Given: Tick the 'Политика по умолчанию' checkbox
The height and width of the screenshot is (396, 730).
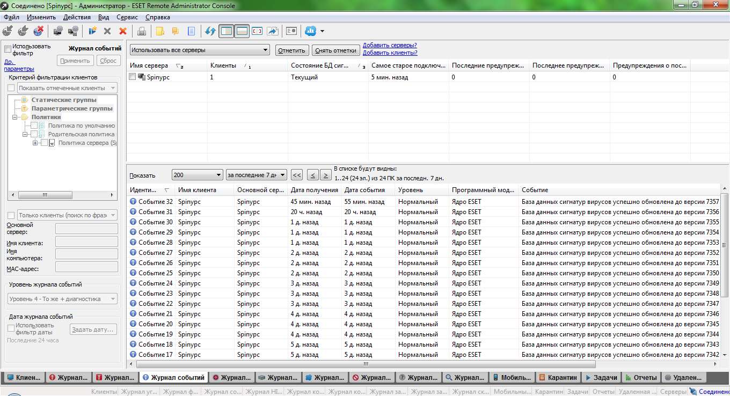Looking at the screenshot, I should click(34, 126).
